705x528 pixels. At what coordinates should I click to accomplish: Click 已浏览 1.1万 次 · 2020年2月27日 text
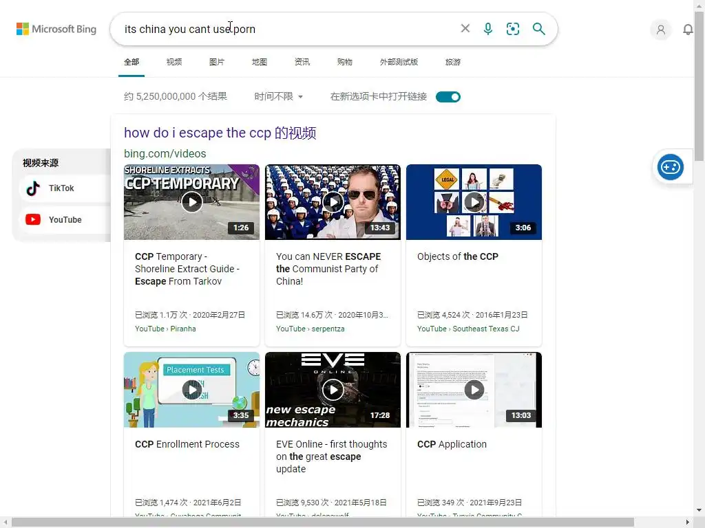pos(190,315)
